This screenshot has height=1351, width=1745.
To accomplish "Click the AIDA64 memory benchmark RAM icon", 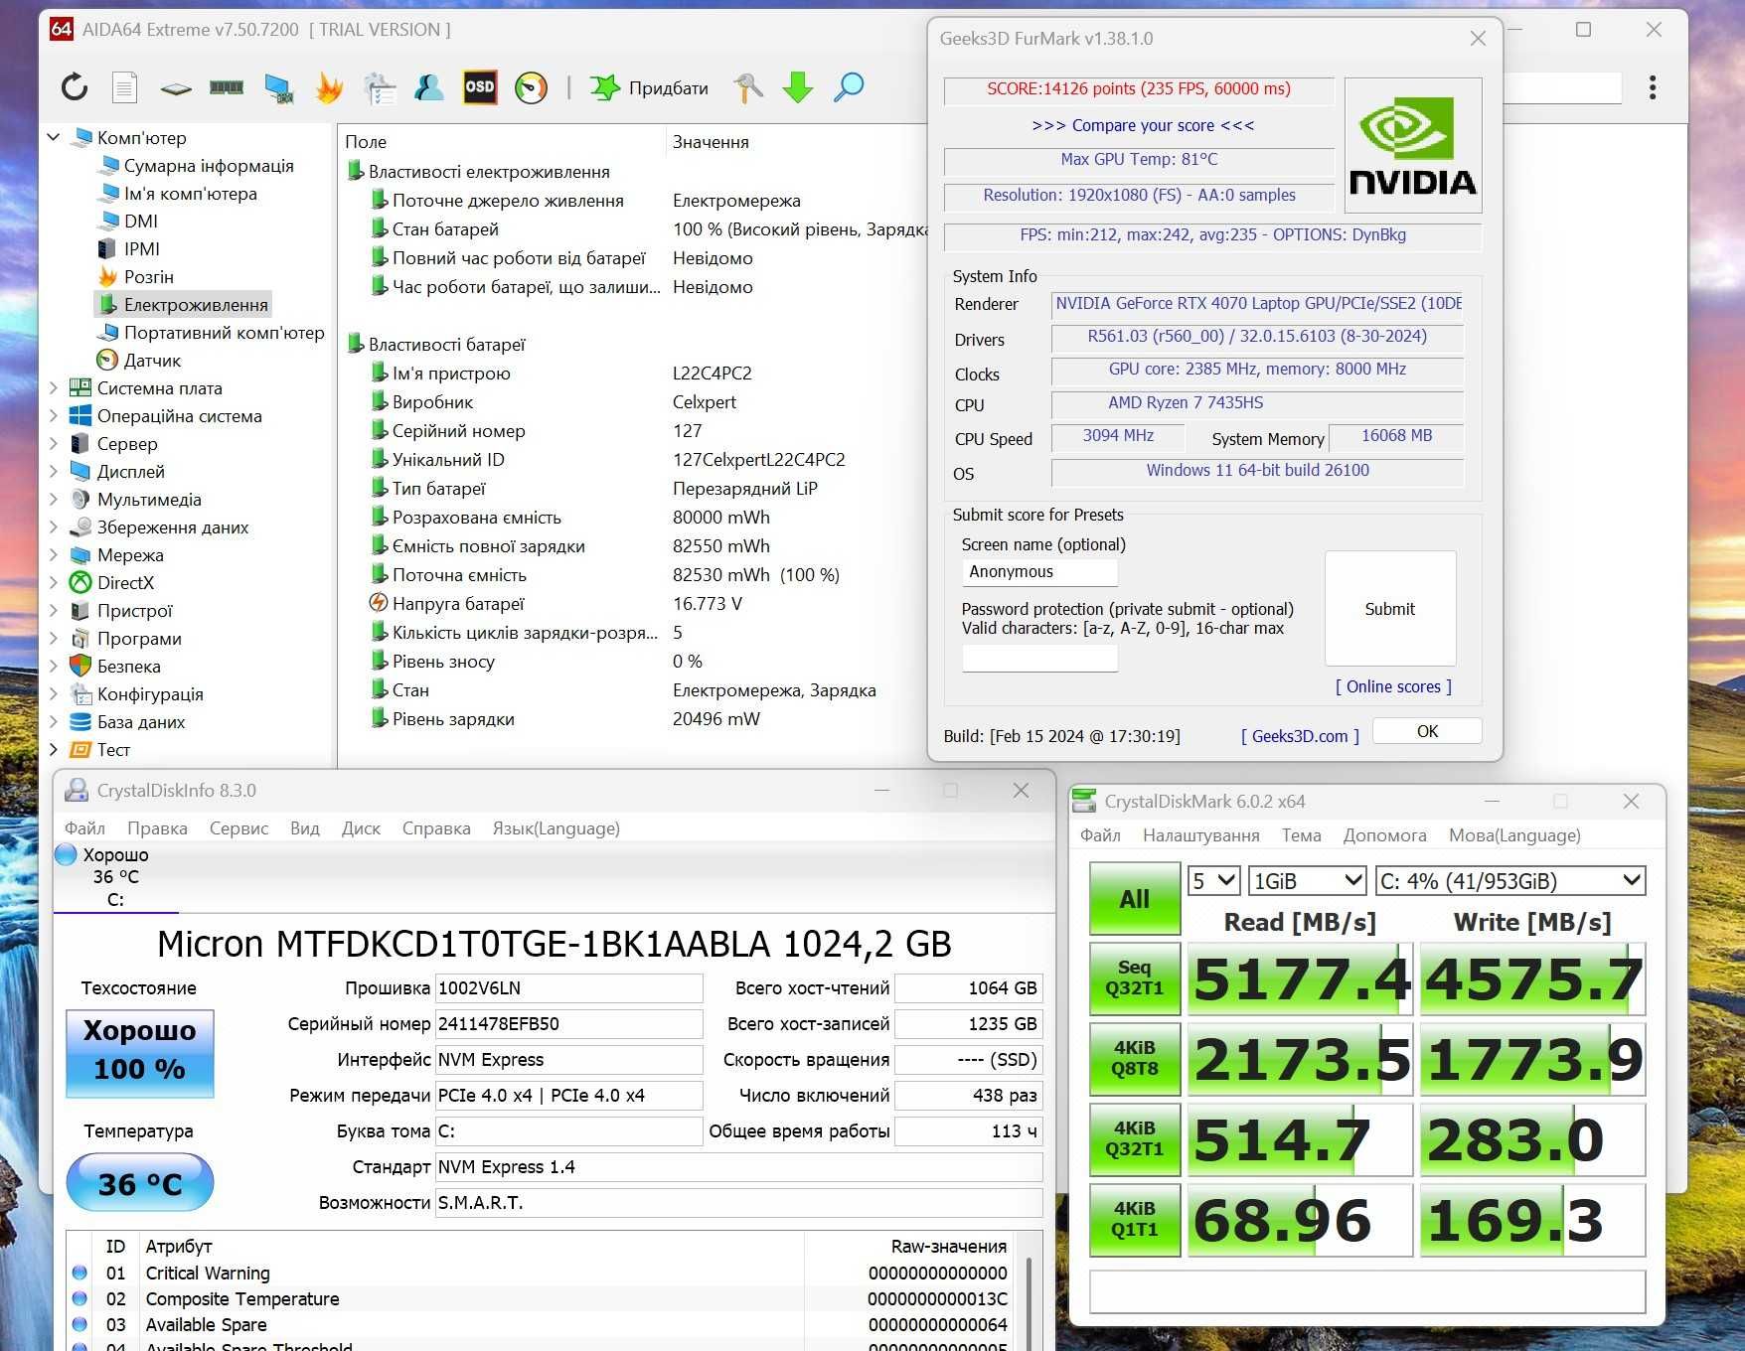I will tap(227, 87).
